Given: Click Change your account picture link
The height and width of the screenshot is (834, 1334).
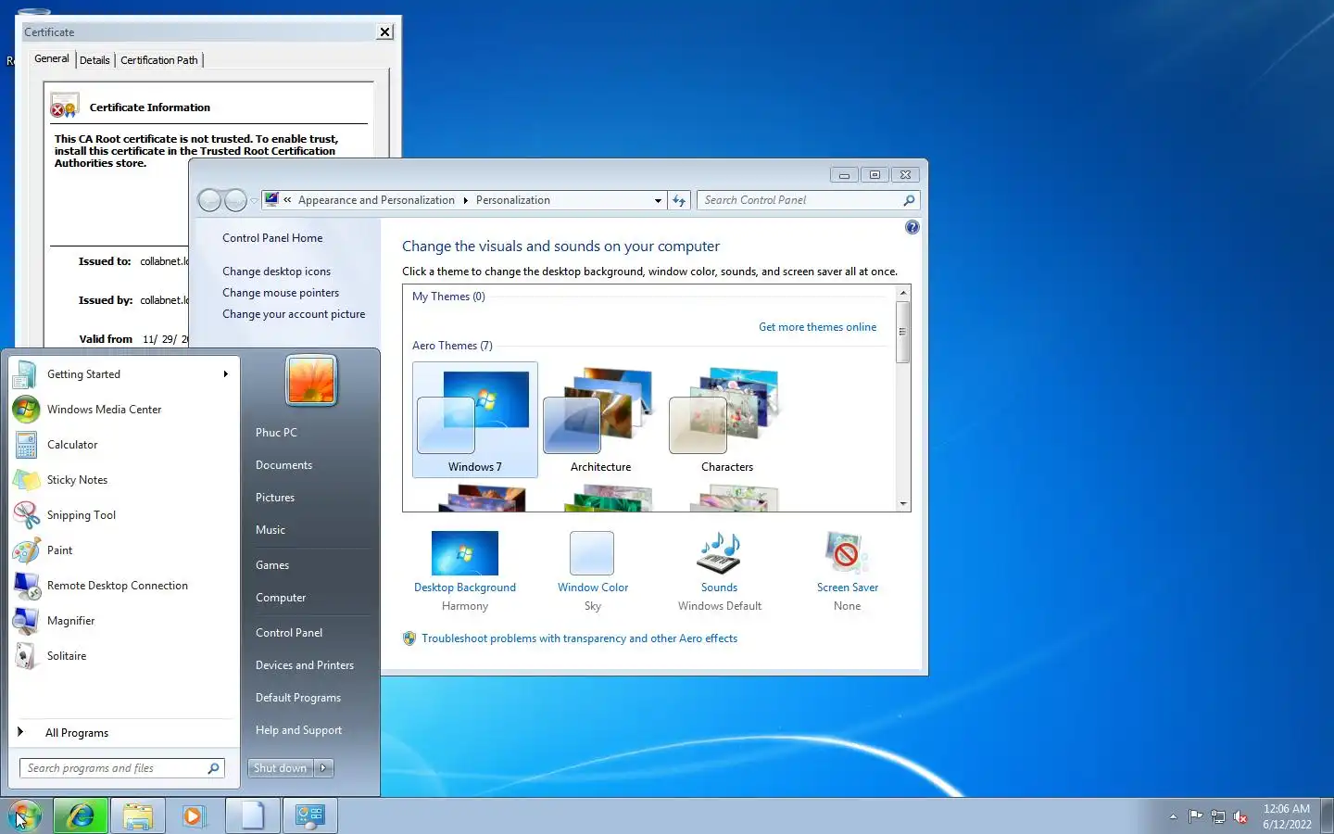Looking at the screenshot, I should pos(294,314).
